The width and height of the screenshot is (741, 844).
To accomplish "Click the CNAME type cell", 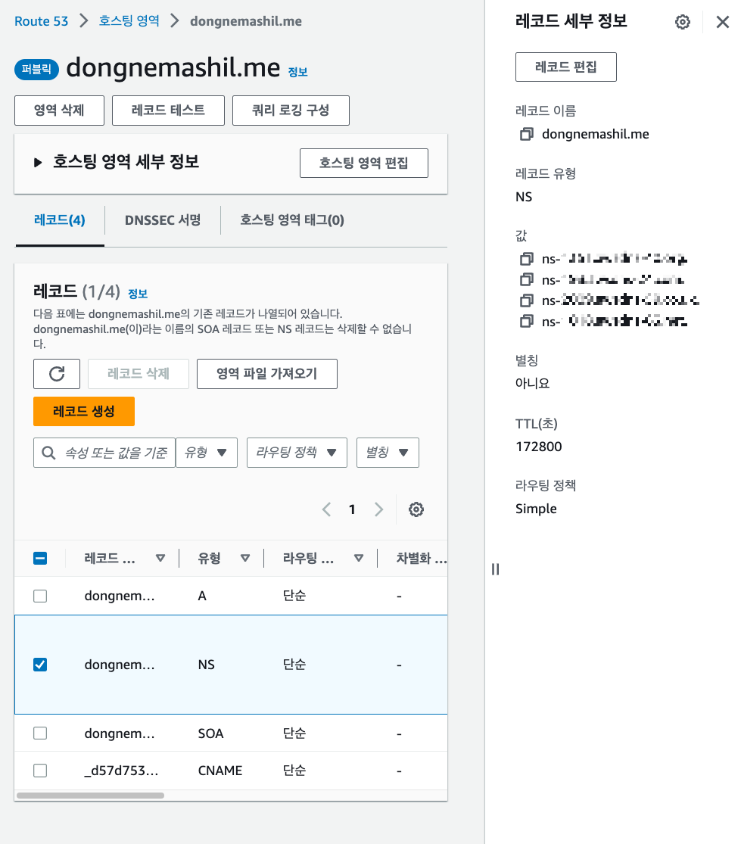I will click(220, 771).
